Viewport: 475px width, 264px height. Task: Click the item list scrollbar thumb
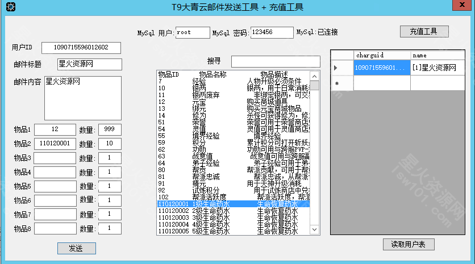click(x=314, y=85)
